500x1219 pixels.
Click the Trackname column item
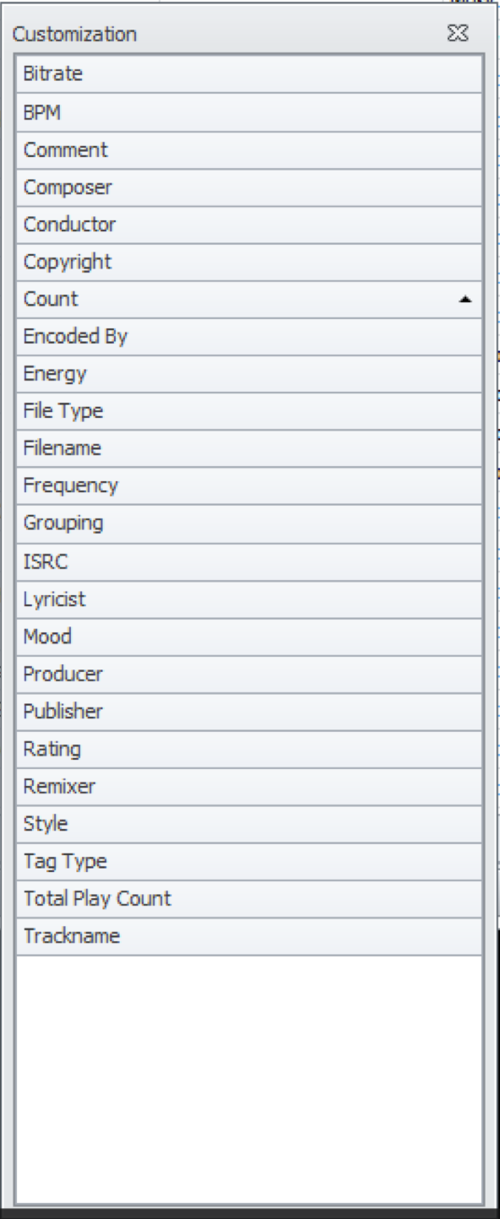click(x=249, y=936)
